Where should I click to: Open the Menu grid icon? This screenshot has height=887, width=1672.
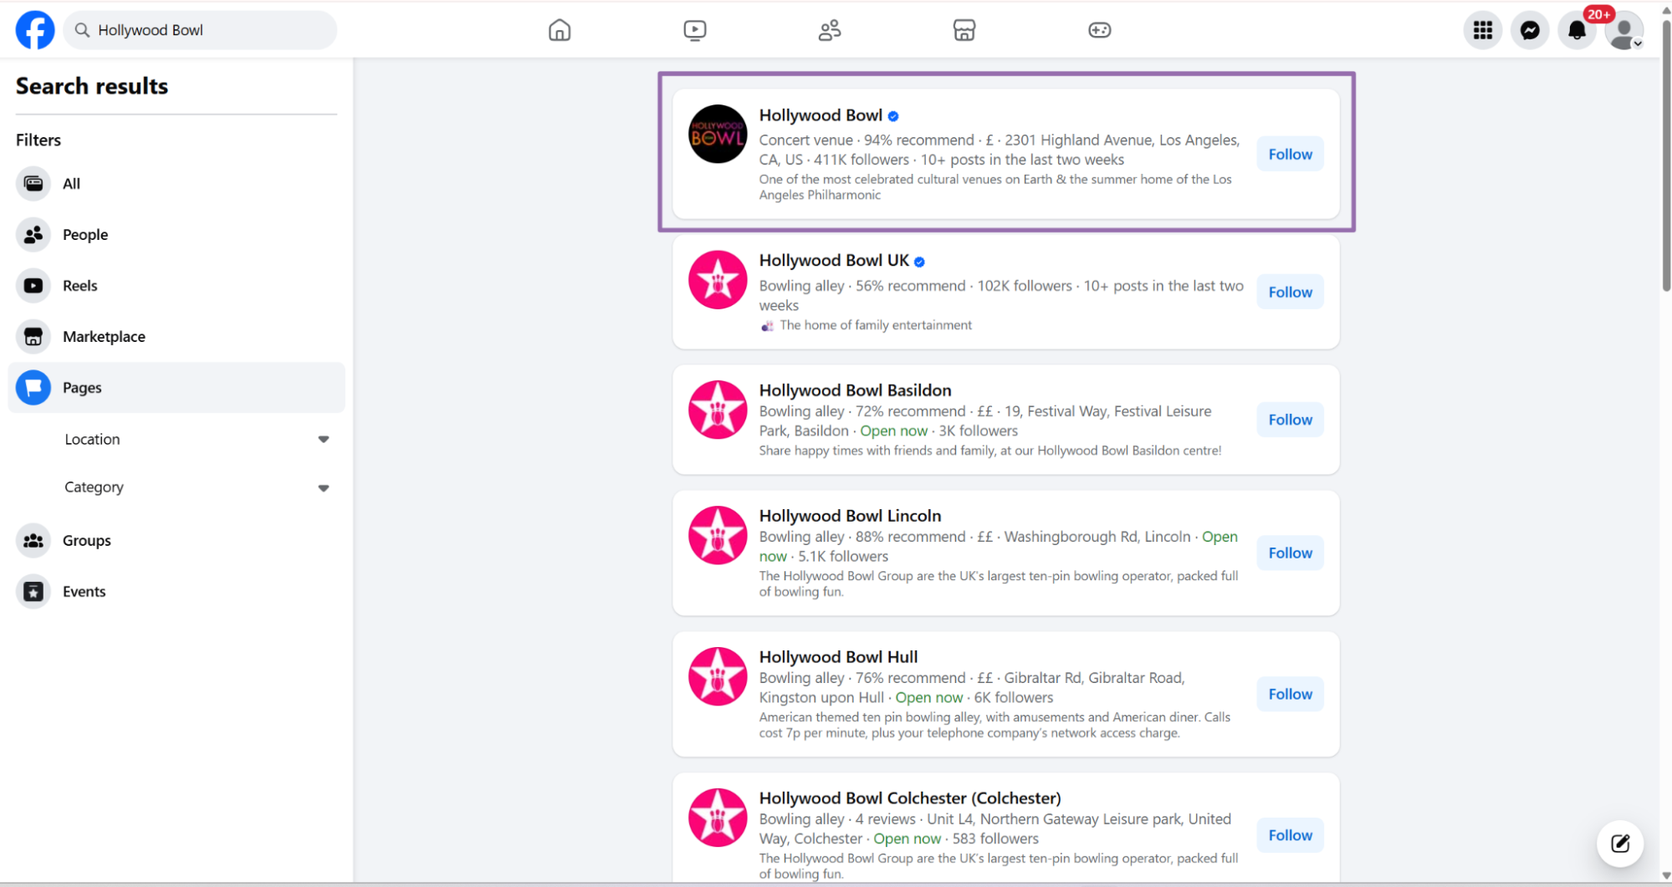tap(1483, 30)
